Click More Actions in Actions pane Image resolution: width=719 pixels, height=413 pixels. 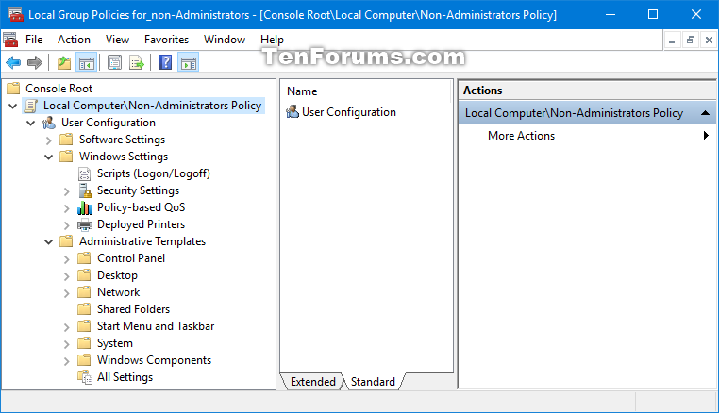521,136
